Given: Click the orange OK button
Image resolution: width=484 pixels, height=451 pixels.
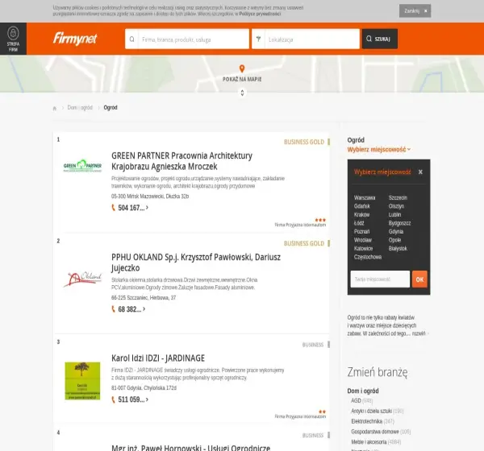Looking at the screenshot, I should 419,279.
